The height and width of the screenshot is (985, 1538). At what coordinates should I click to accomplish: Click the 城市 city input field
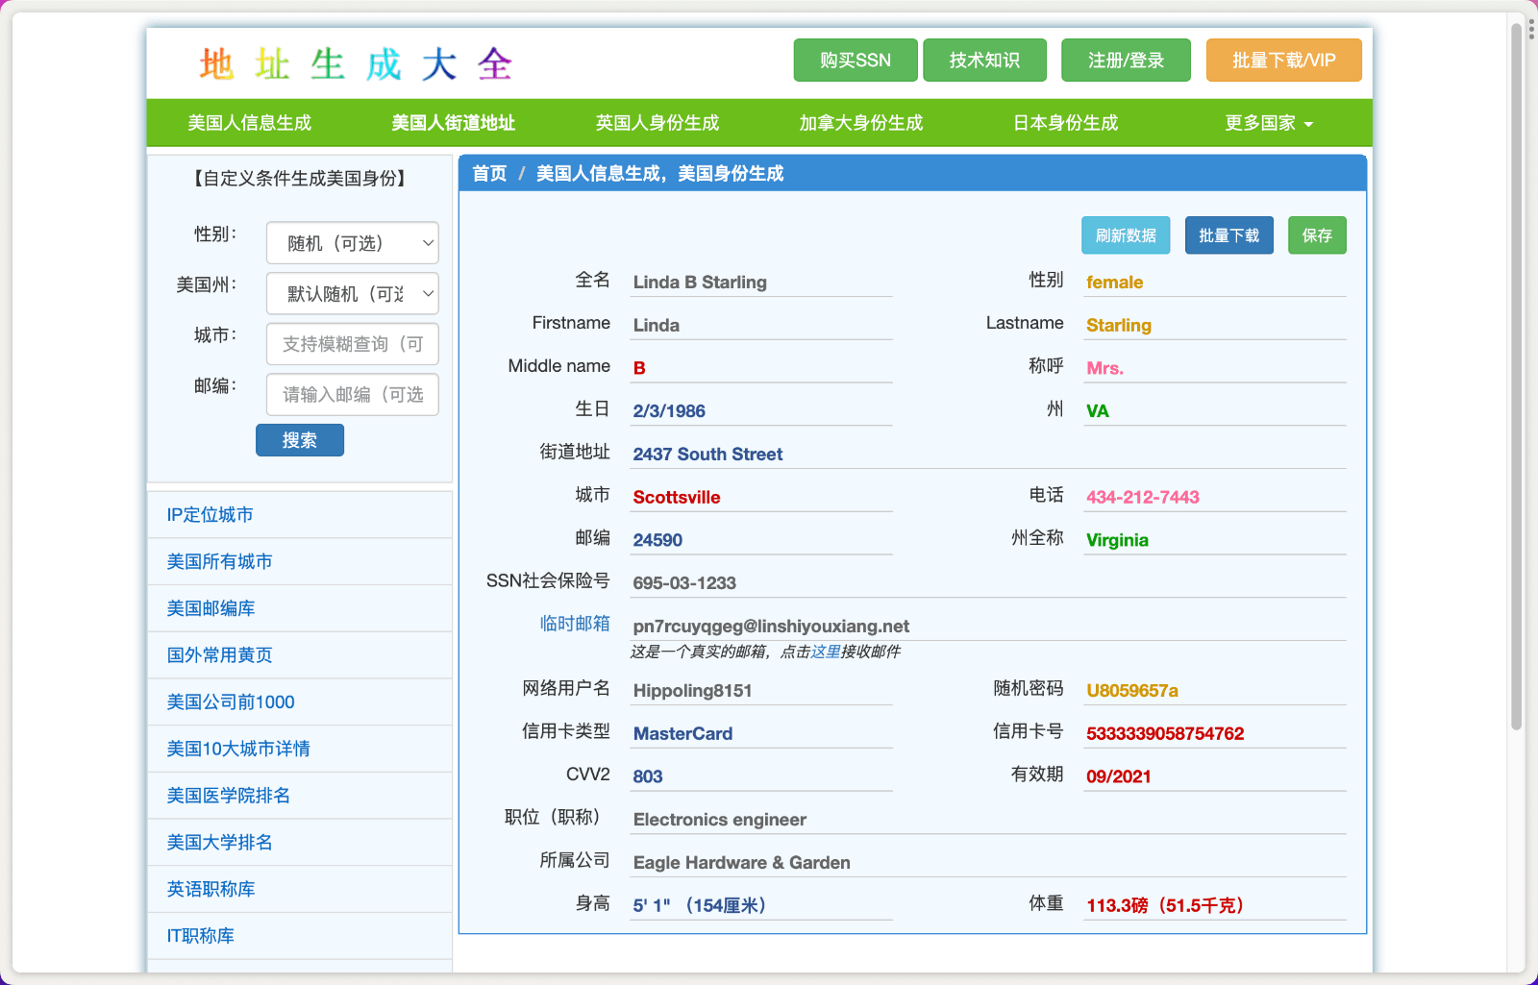(352, 344)
